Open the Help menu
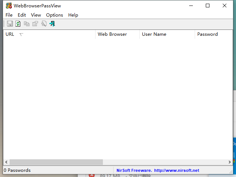 73,15
